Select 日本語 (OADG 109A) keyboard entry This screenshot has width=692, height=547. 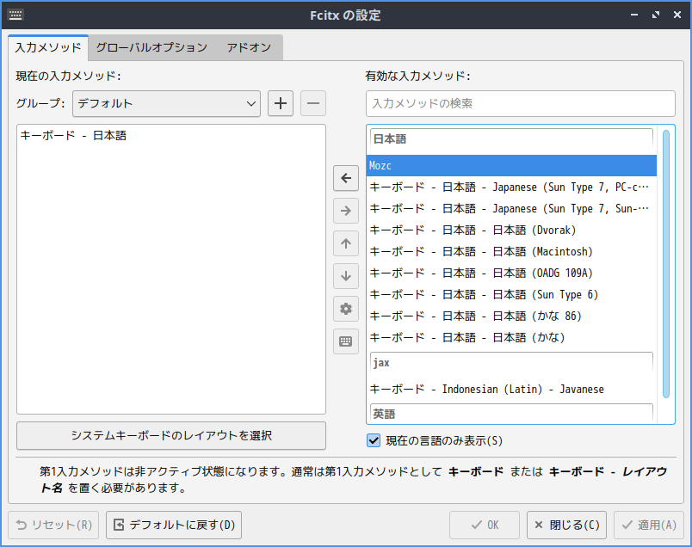pyautogui.click(x=511, y=273)
